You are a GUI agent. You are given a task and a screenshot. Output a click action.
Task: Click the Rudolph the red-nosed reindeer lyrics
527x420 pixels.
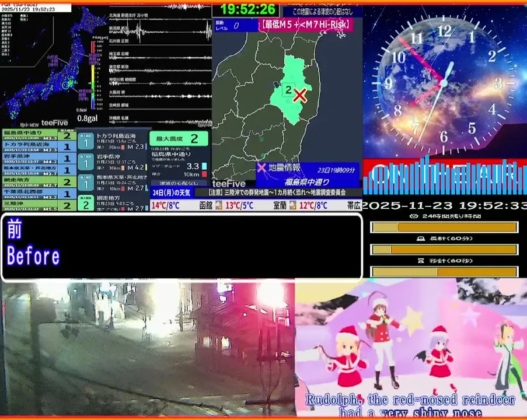pyautogui.click(x=410, y=406)
